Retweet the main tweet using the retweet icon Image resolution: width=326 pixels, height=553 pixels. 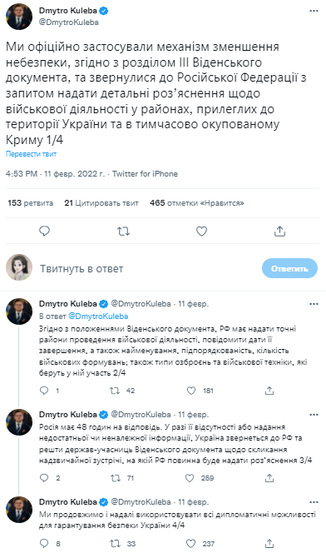click(x=124, y=232)
